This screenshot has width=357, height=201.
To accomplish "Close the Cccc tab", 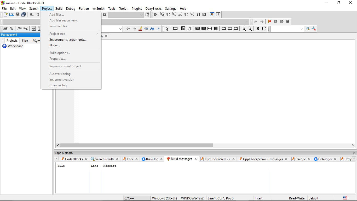I will [136, 159].
